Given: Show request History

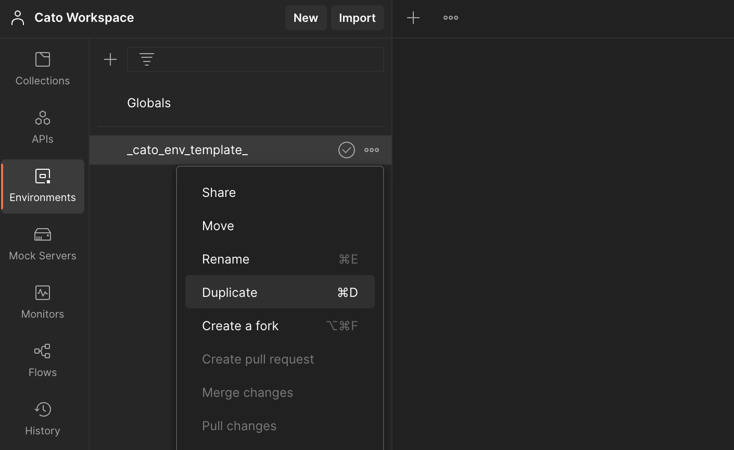Looking at the screenshot, I should tap(42, 418).
